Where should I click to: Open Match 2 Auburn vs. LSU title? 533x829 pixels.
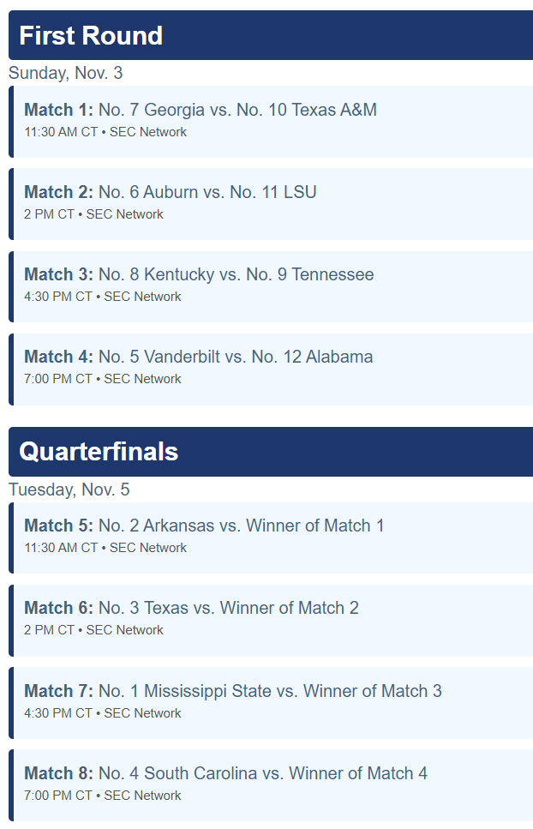click(171, 192)
